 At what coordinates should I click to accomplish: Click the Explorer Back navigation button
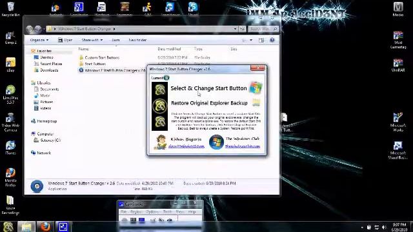(30, 29)
